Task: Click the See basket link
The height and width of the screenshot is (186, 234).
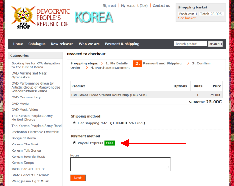Action: (187, 18)
